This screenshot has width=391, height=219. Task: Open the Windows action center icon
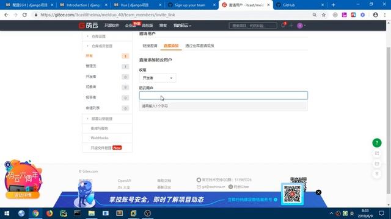381,214
